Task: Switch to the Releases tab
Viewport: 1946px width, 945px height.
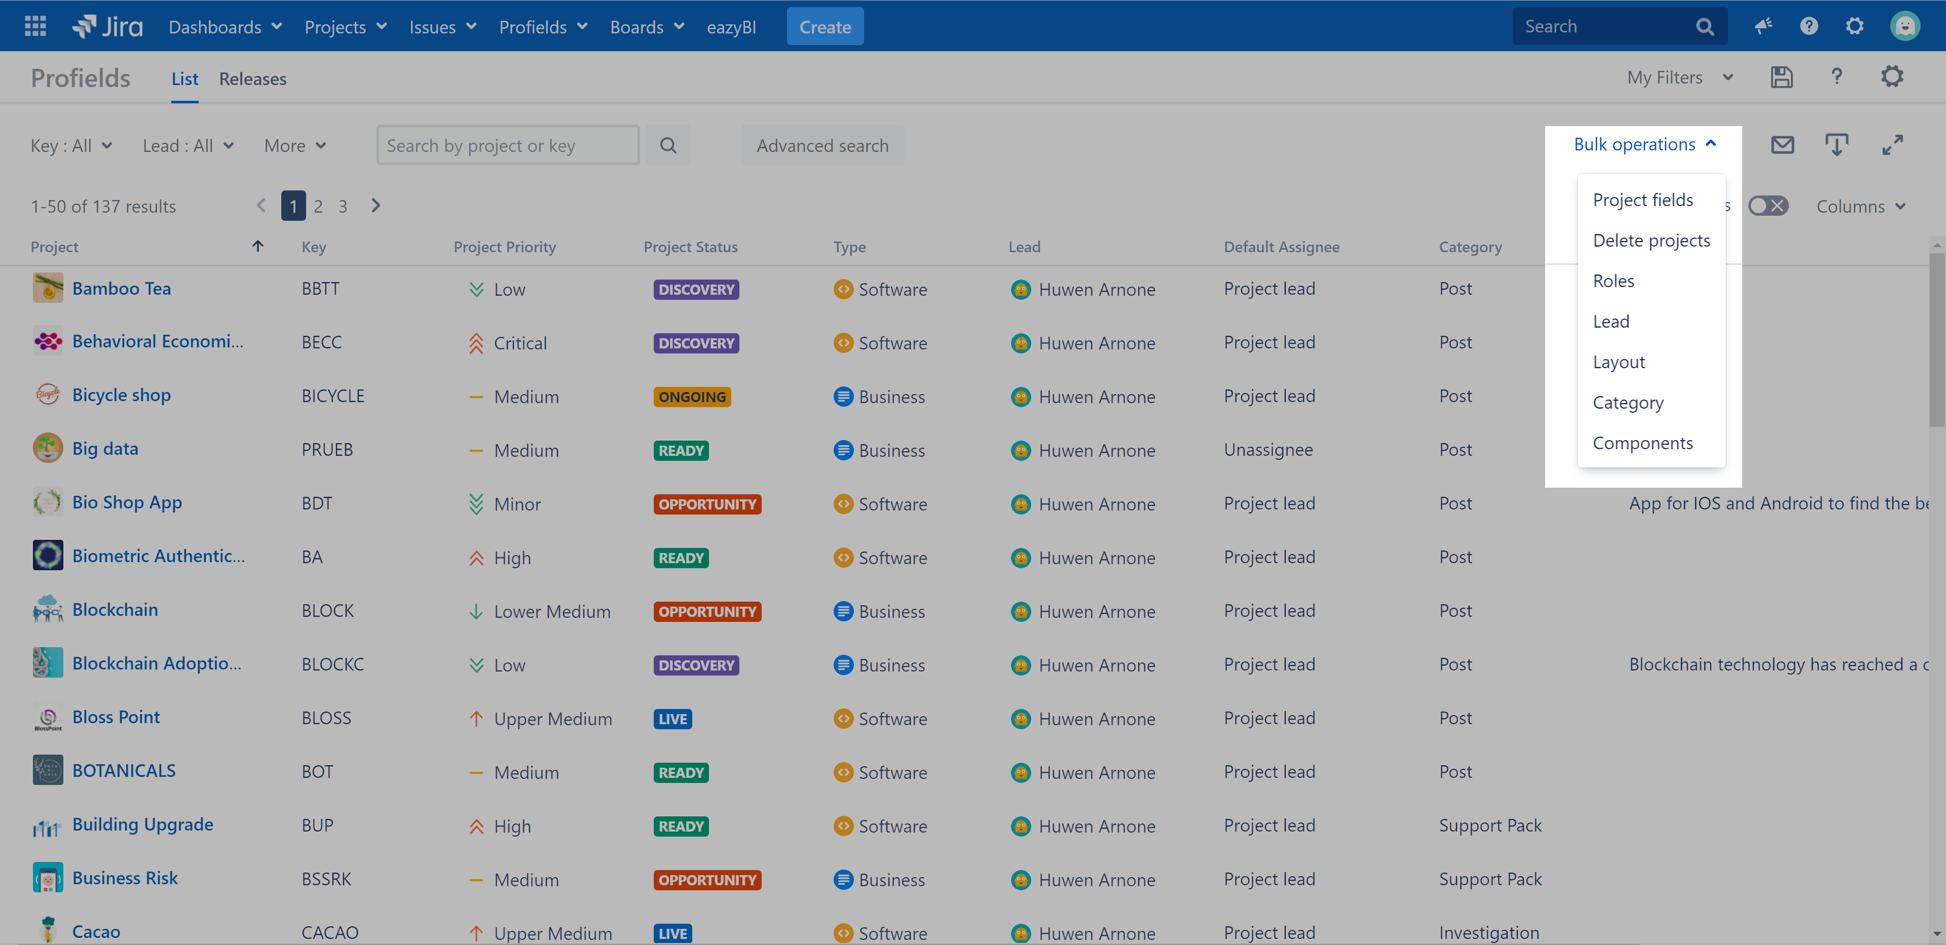Action: pyautogui.click(x=253, y=78)
